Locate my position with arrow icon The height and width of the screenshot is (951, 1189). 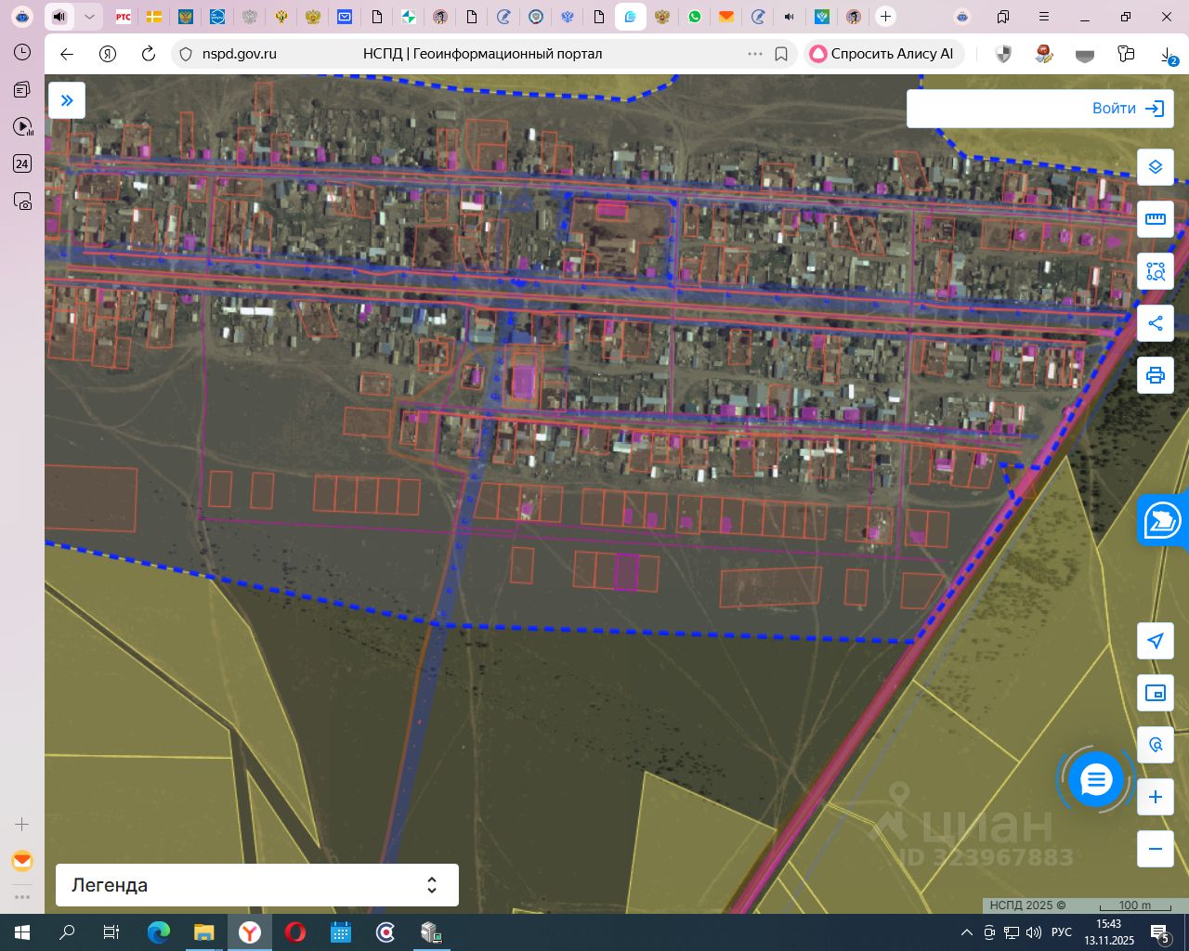(1156, 641)
